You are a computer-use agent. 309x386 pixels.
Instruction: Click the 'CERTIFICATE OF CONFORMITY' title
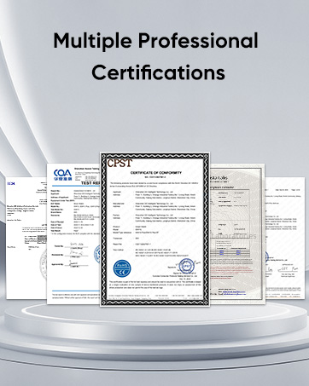pyautogui.click(x=155, y=173)
